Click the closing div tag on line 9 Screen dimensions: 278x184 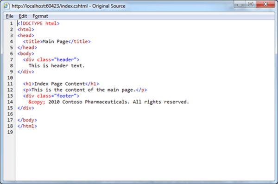tap(25, 72)
